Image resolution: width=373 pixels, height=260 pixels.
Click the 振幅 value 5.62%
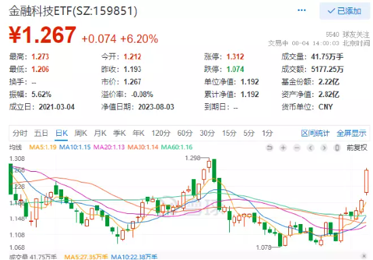point(41,94)
